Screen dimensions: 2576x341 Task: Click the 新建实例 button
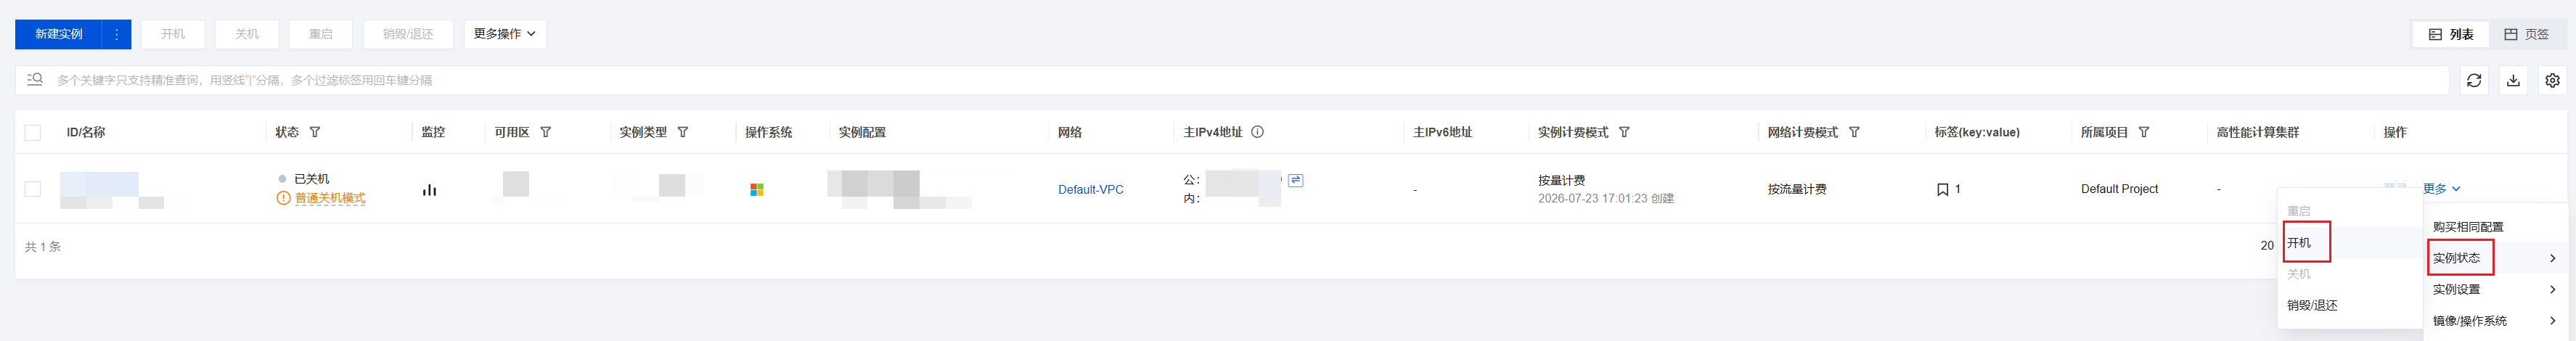coord(59,34)
